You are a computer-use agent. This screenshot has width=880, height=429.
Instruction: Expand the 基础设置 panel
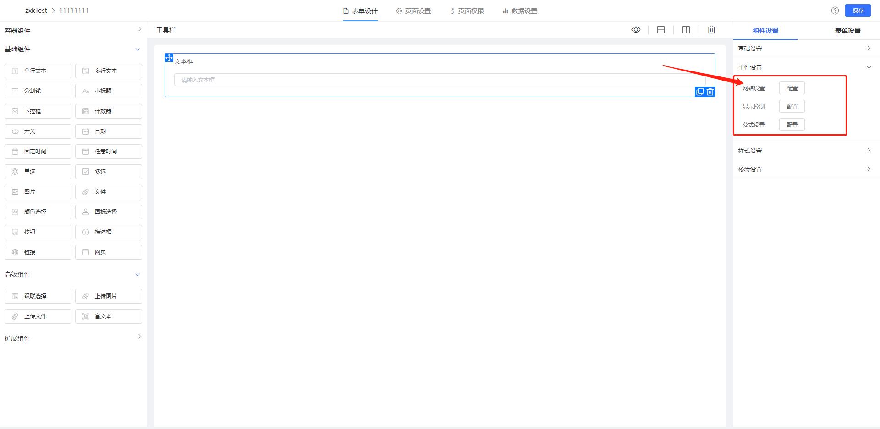click(806, 49)
